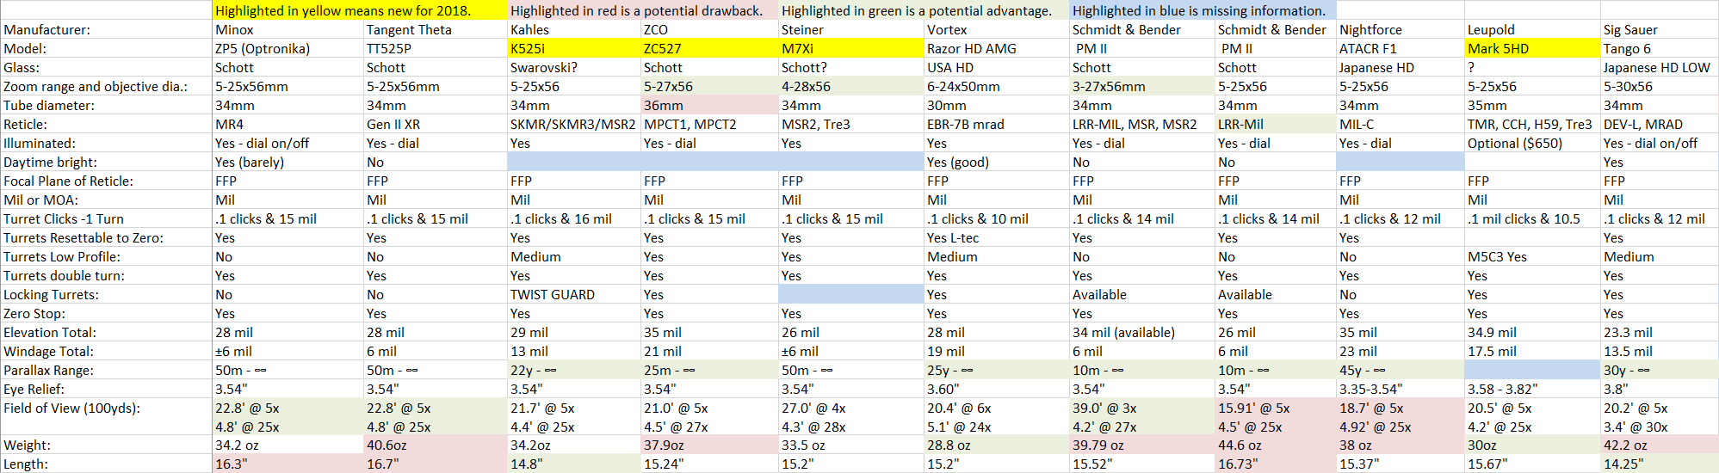This screenshot has height=473, width=1719.
Task: Select the '34.9 mil' elevation cell
Action: [1532, 332]
